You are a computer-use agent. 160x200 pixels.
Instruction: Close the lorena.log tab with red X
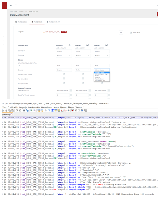(x=11, y=114)
